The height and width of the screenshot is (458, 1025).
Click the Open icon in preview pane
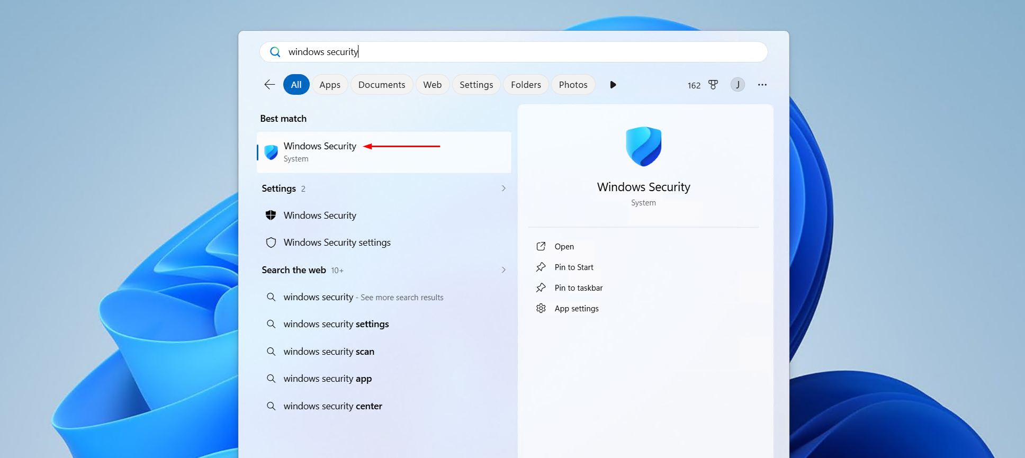(541, 246)
